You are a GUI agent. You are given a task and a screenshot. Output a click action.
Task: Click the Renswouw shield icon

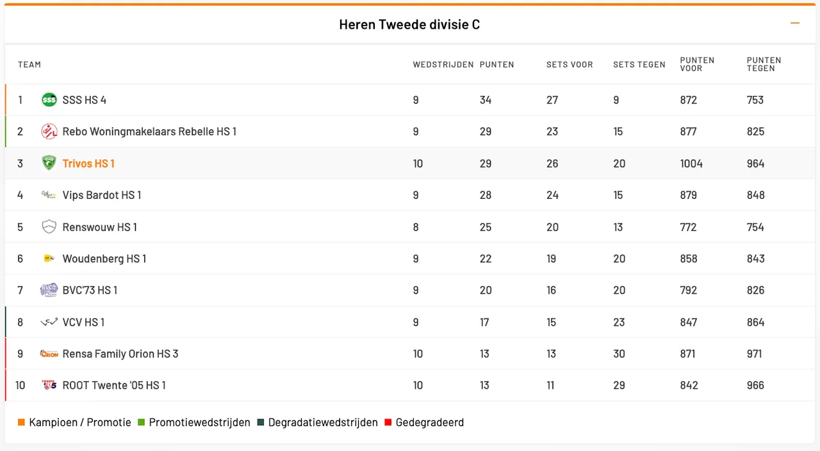[49, 227]
